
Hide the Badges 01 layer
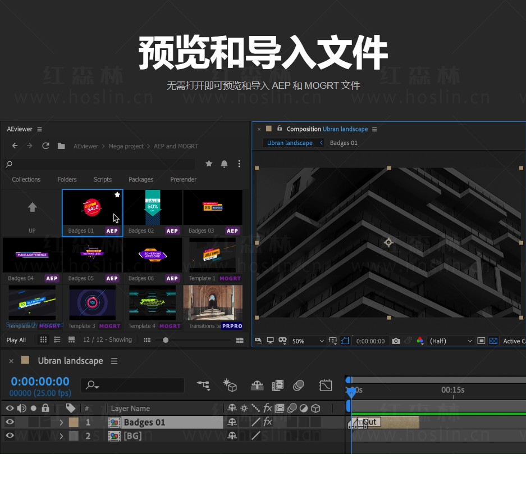click(10, 422)
